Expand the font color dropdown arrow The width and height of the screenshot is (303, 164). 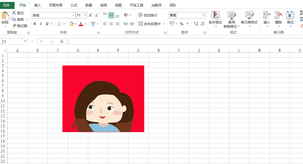85,24
